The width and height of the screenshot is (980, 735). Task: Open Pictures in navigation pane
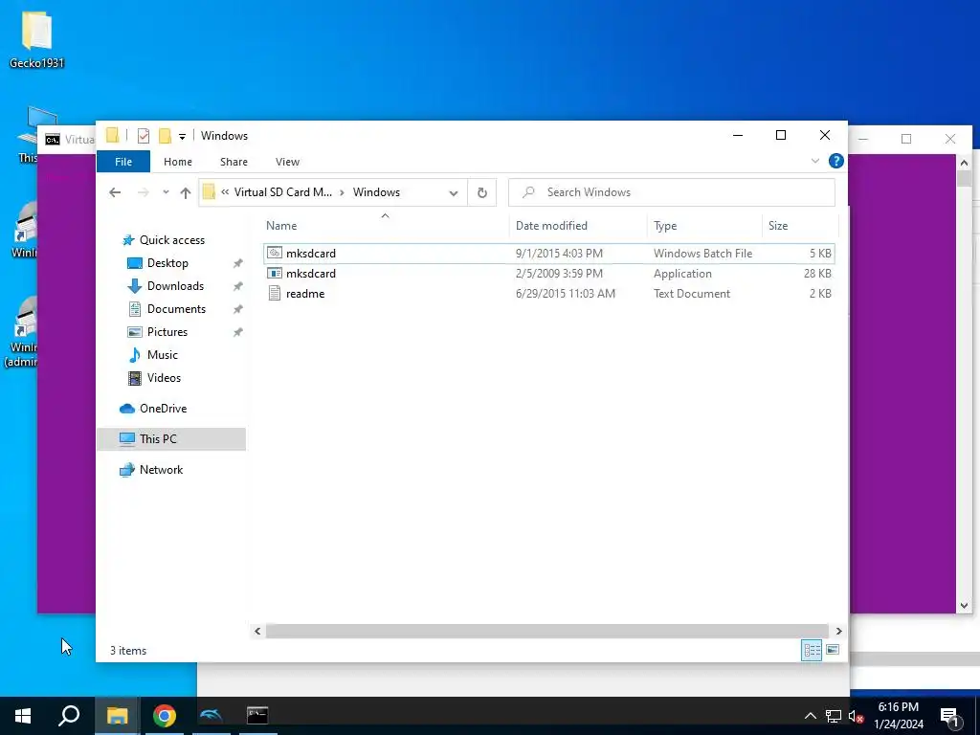pos(167,332)
